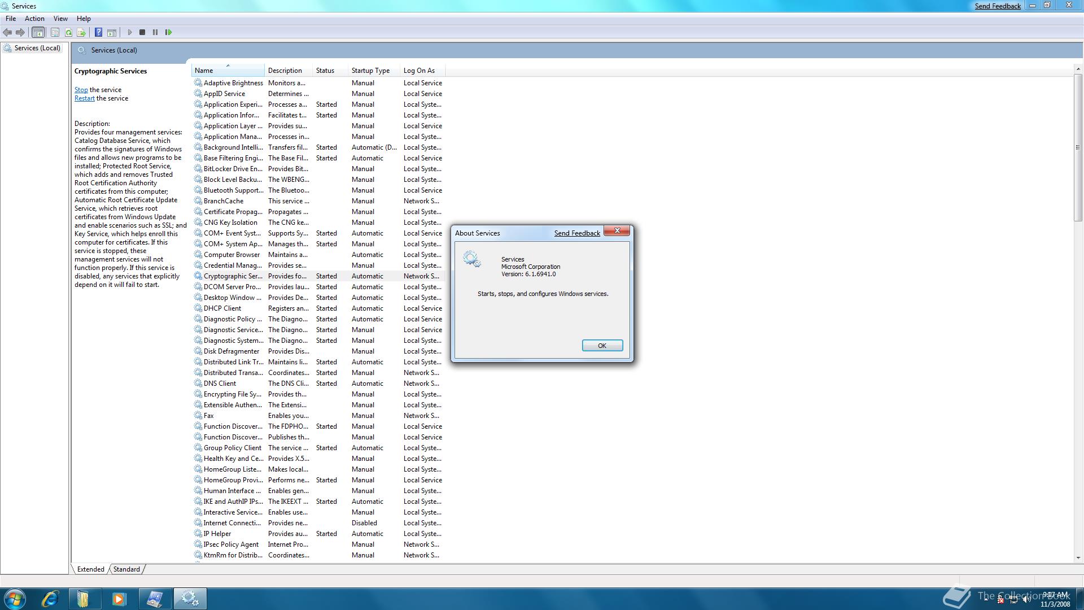1084x610 pixels.
Task: Open Windows Media Player from the taskbar
Action: 119,599
